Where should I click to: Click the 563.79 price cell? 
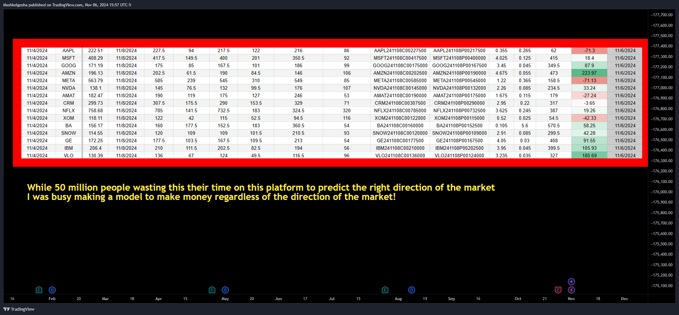pyautogui.click(x=95, y=81)
